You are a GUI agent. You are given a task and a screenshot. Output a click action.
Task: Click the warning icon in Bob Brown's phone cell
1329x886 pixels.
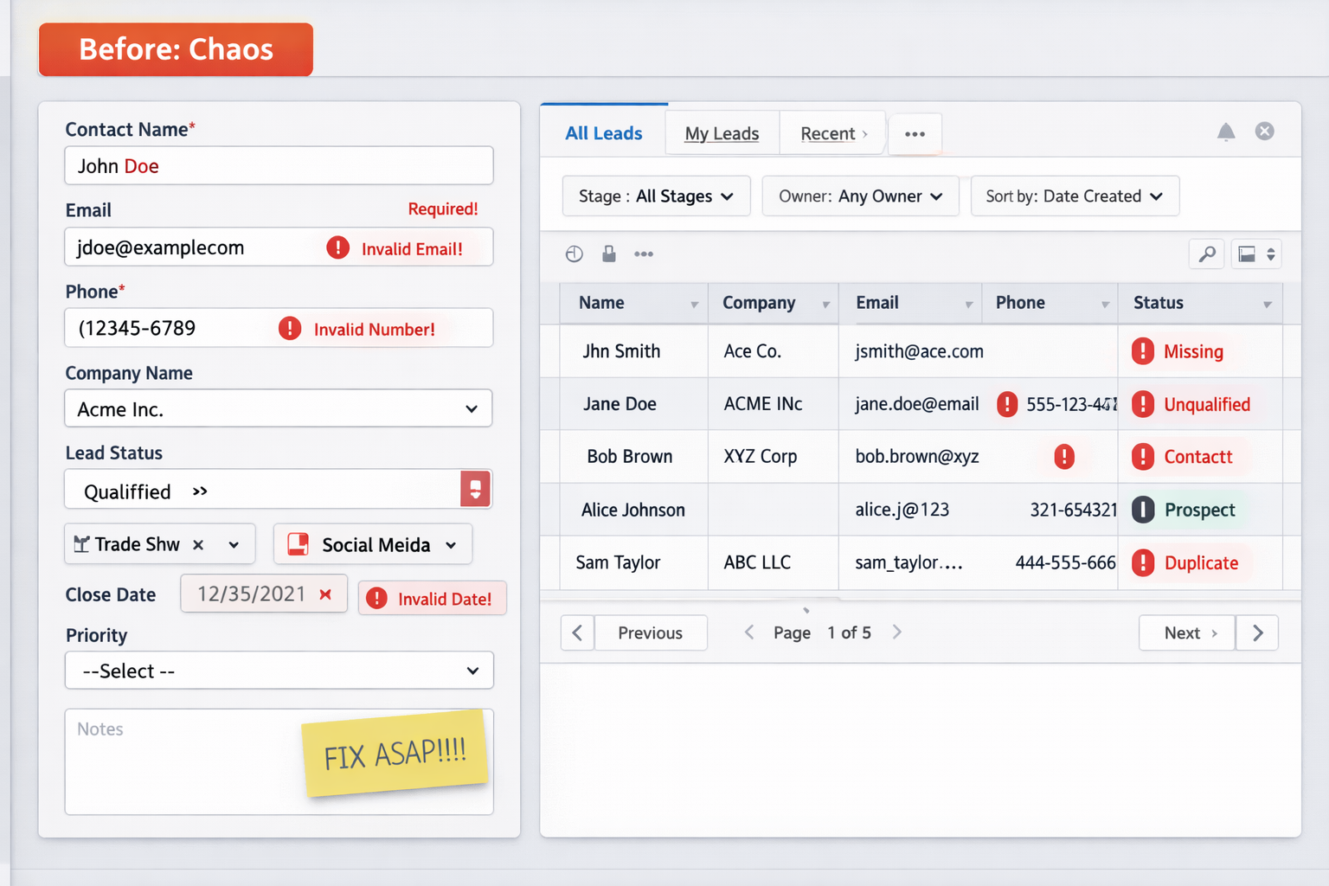1063,457
